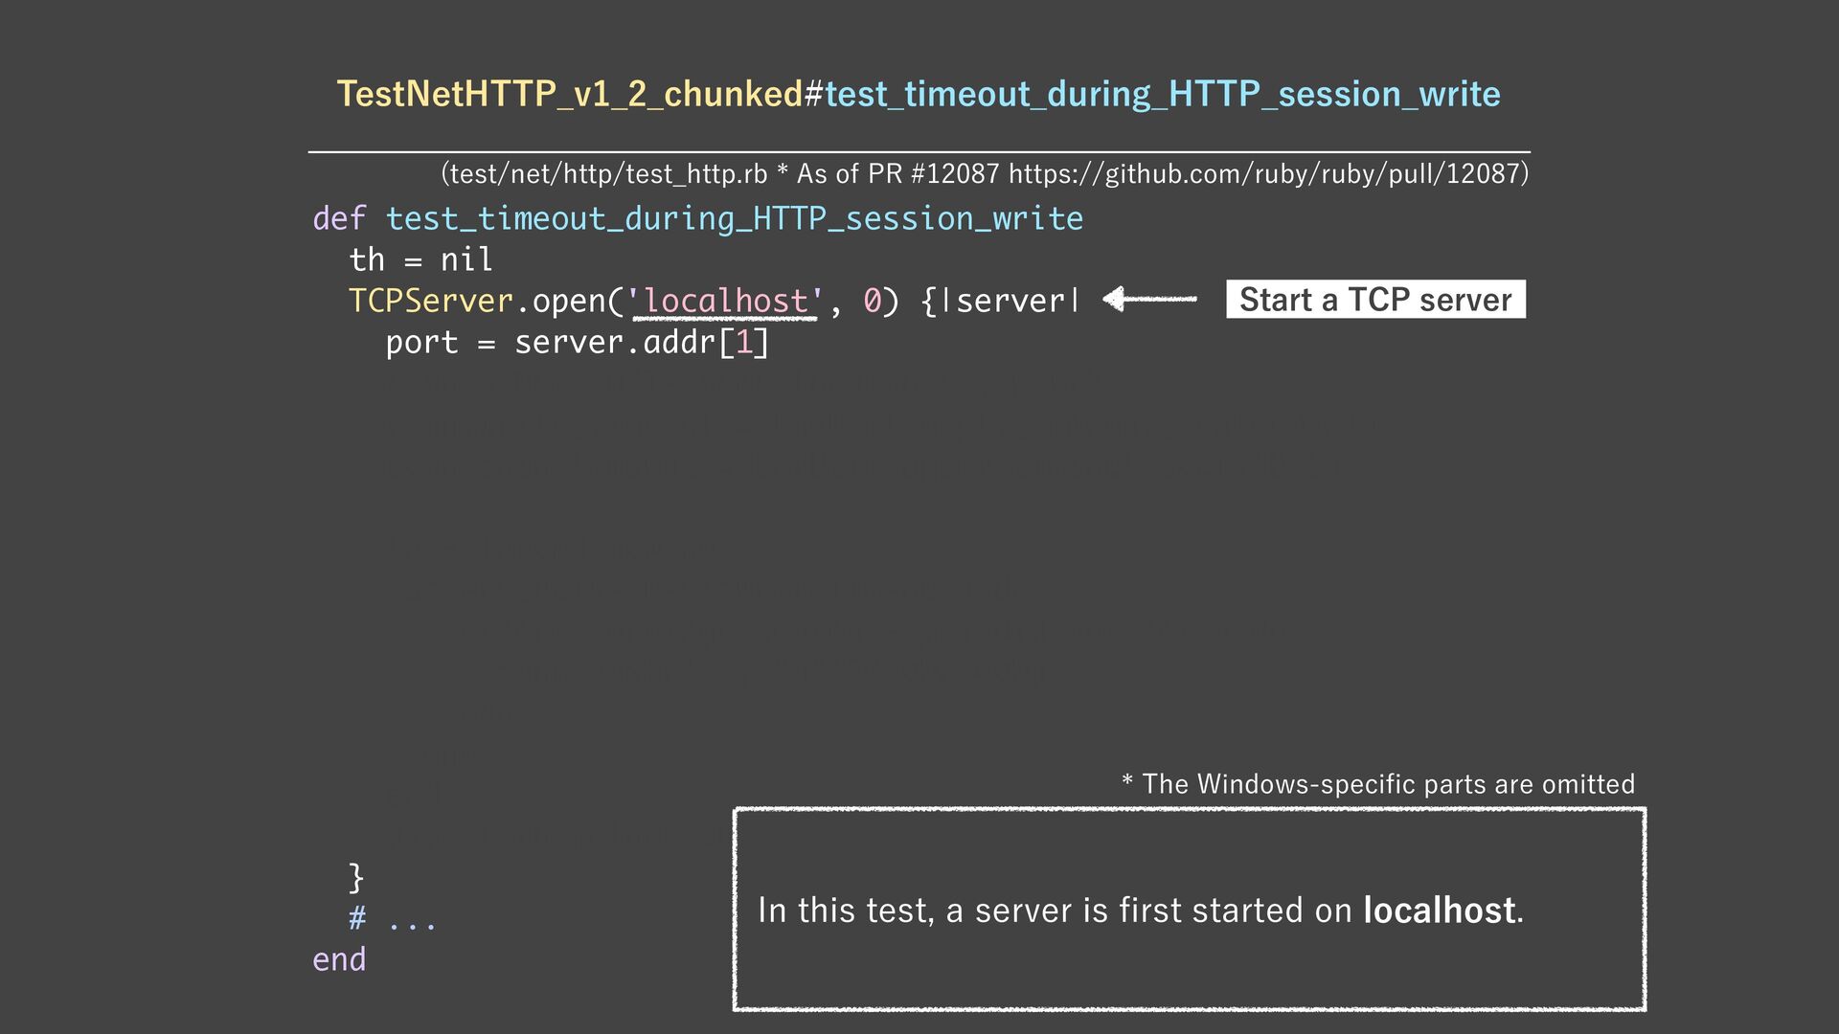Click the underlined 'localhost' string in the code

coord(726,302)
